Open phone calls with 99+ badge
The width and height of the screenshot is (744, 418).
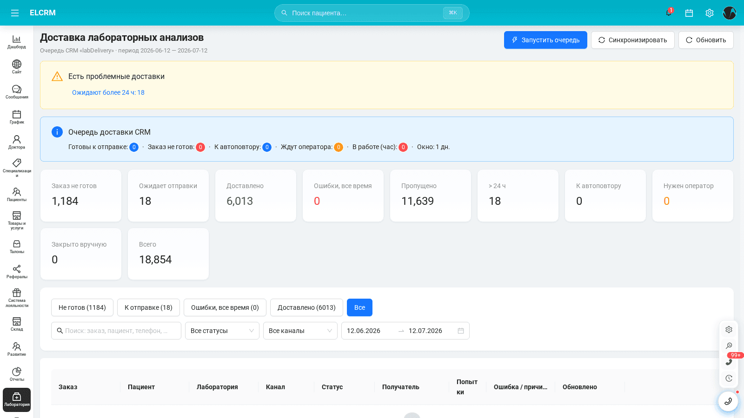[x=729, y=362]
